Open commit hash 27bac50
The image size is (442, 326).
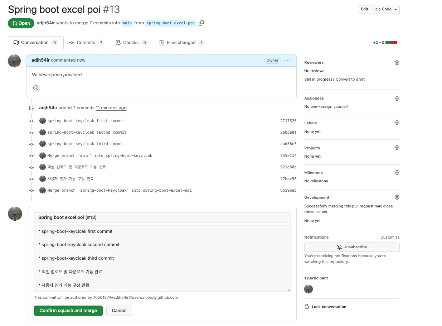[x=288, y=179]
